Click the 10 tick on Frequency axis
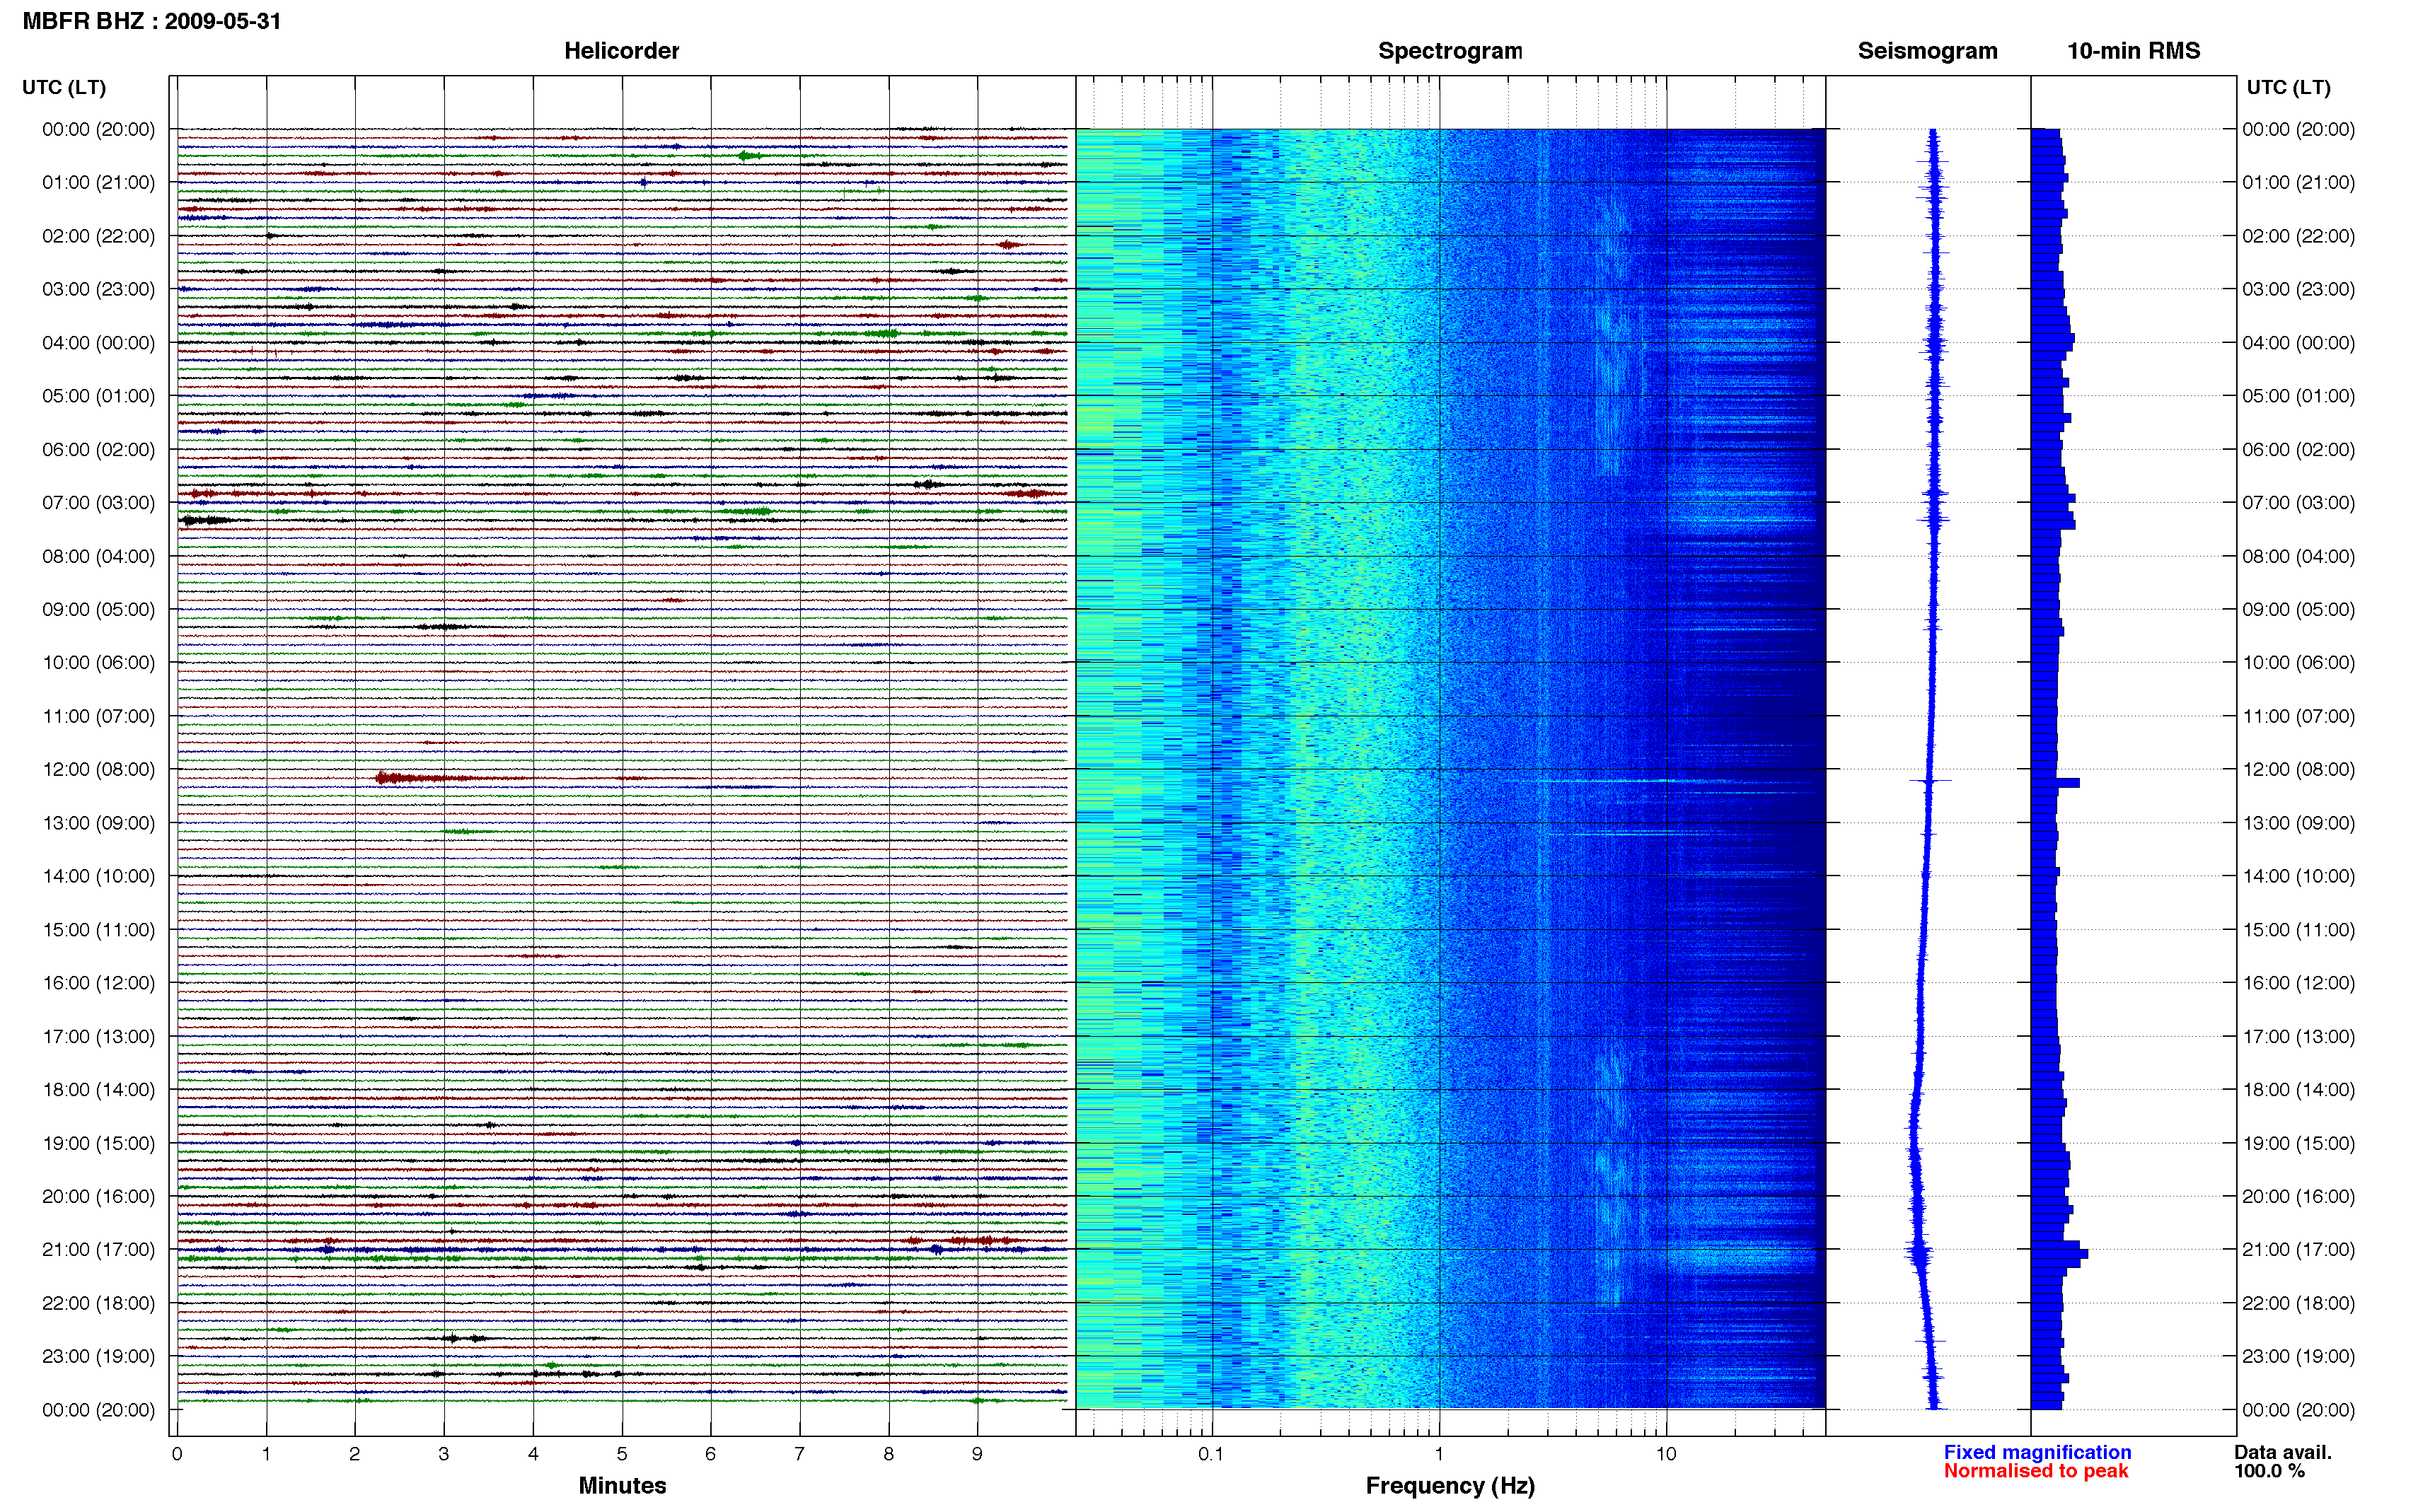The width and height of the screenshot is (2418, 1512). pyautogui.click(x=1666, y=1454)
